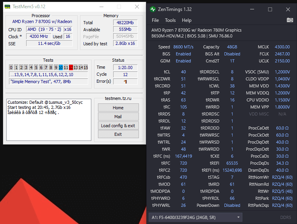Click the Cycle value 12

coord(125,75)
